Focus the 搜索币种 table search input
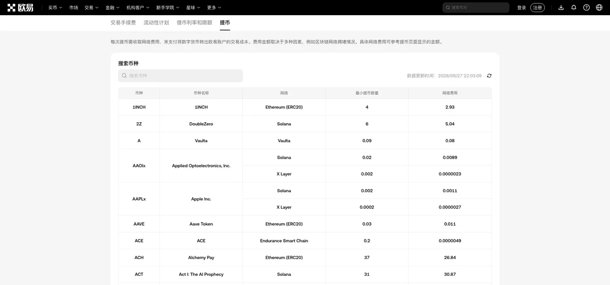Image resolution: width=610 pixels, height=285 pixels. tap(180, 76)
